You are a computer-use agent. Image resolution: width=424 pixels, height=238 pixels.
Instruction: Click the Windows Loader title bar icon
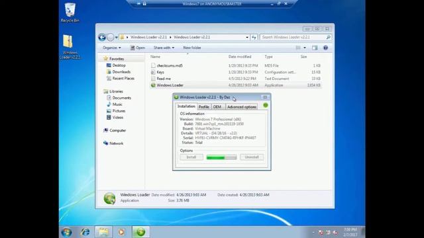click(x=176, y=97)
